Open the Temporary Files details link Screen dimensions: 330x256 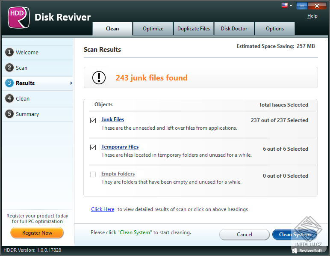pos(120,147)
